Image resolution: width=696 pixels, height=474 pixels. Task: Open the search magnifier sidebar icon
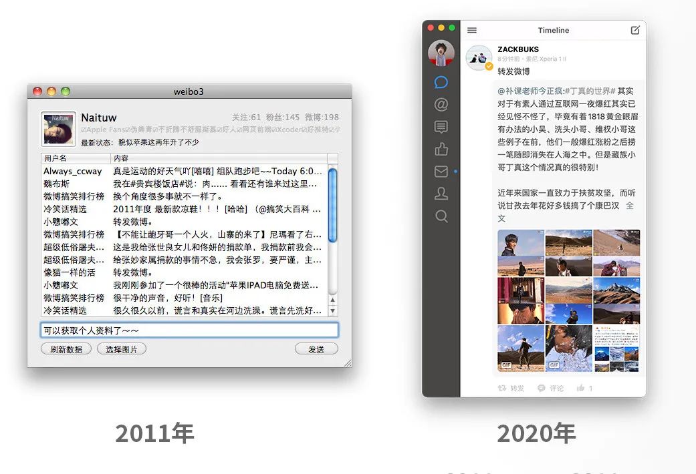click(x=441, y=216)
